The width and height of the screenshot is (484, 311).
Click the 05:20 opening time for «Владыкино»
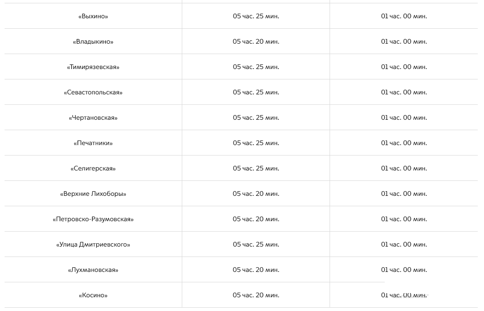click(256, 42)
